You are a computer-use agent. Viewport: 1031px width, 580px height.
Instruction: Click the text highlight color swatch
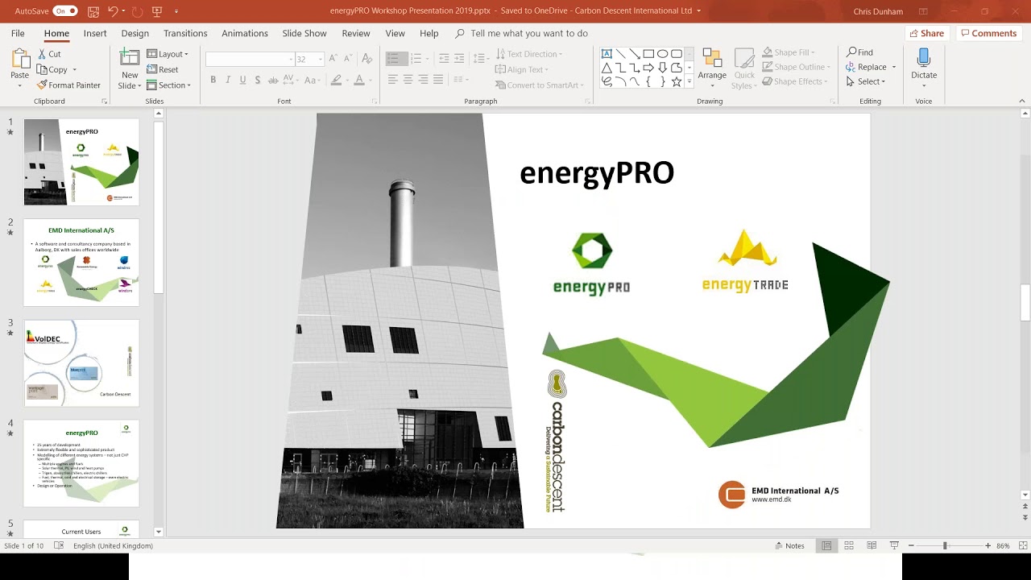point(336,80)
